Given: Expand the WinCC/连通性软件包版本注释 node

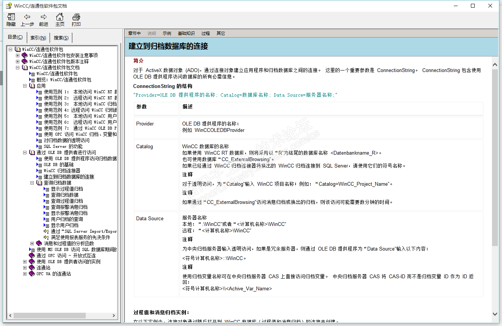Looking at the screenshot, I should click(x=17, y=61).
